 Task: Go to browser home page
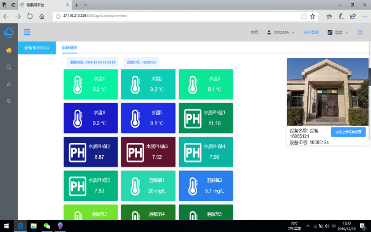point(42,16)
